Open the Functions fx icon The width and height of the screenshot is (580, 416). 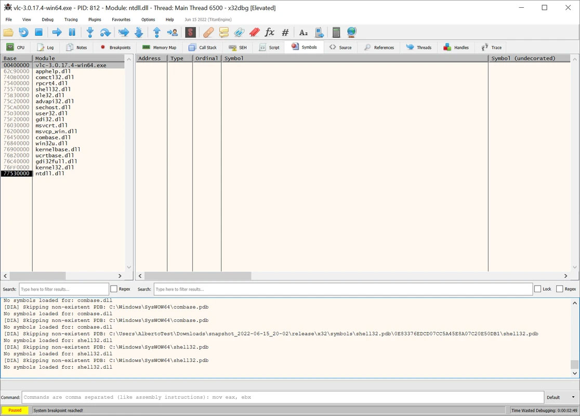point(270,33)
